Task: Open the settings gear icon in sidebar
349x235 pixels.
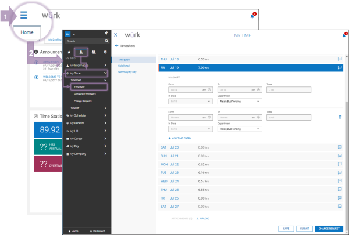Action: 105,52
